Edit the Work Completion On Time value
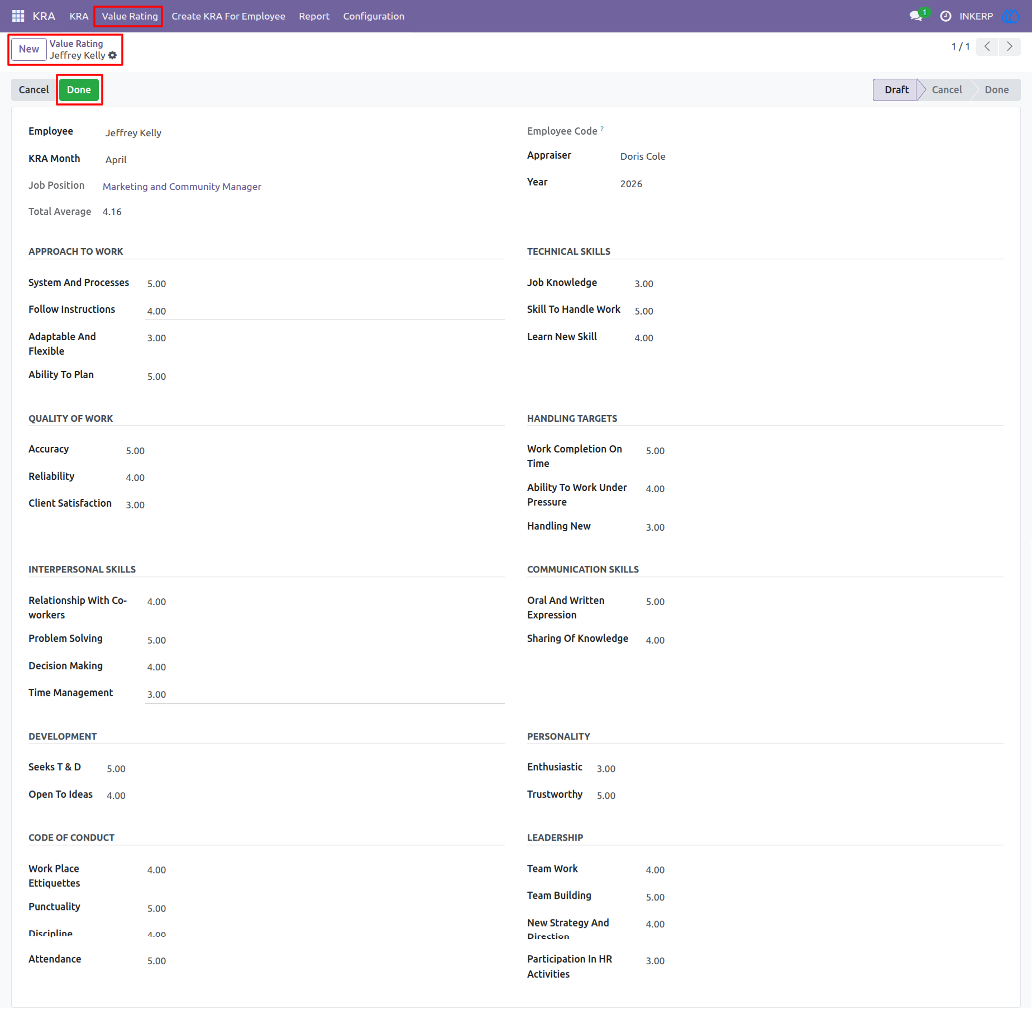Screen dimensions: 1032x1010 (x=824, y=451)
